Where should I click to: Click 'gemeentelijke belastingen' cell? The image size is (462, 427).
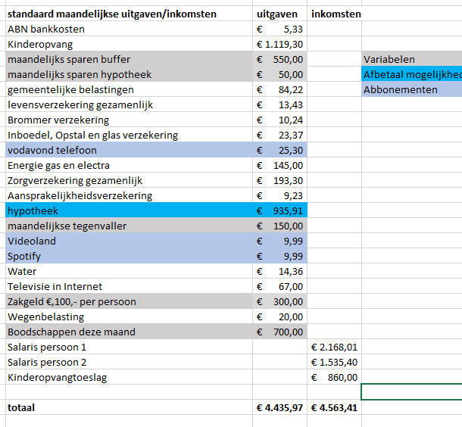[x=129, y=89]
